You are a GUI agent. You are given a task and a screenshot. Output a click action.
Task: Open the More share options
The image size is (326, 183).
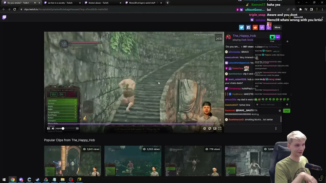click(277, 27)
